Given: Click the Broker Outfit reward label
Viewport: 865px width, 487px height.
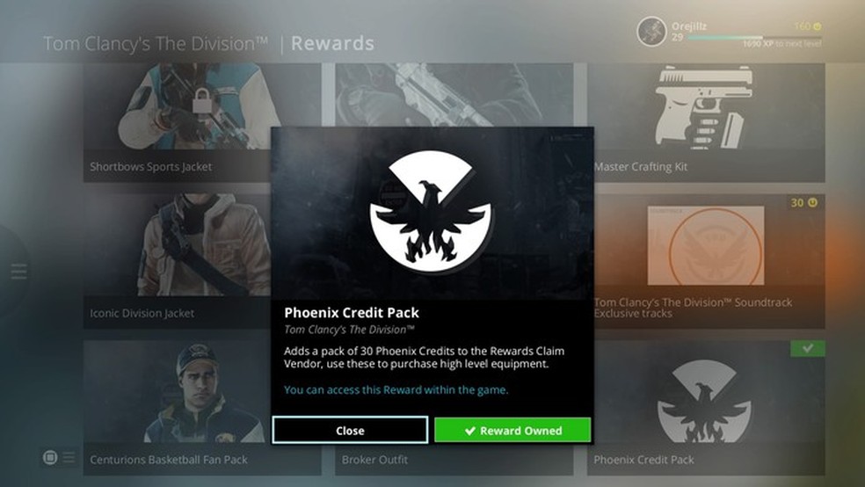Looking at the screenshot, I should tap(374, 460).
